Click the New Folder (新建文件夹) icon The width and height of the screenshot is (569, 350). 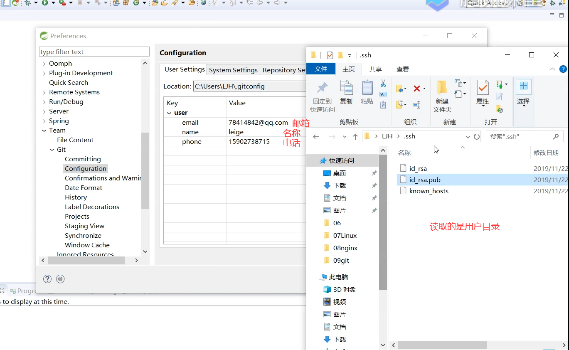coord(442,87)
